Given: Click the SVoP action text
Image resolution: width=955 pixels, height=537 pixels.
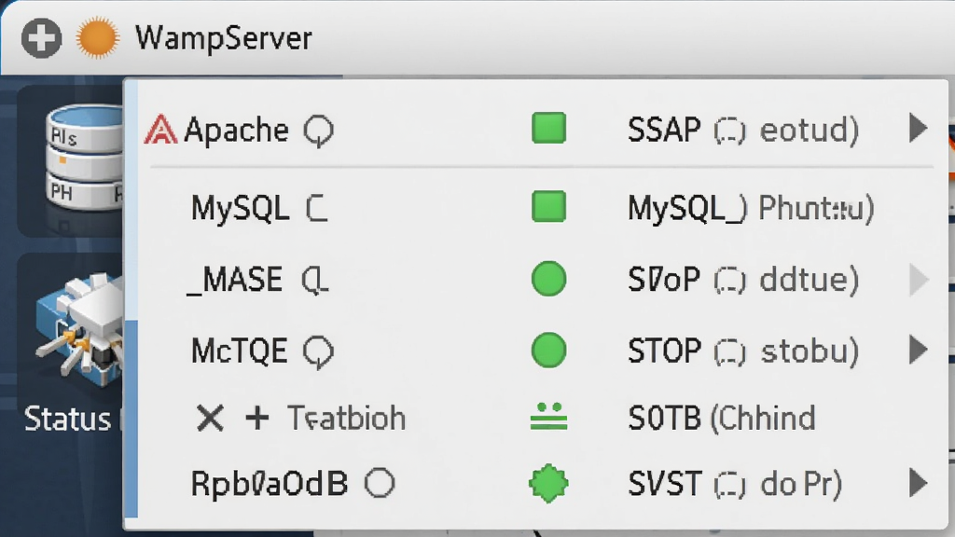Looking at the screenshot, I should click(x=743, y=280).
